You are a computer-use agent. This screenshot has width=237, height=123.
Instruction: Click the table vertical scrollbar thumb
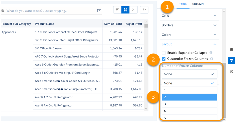pyautogui.click(x=146, y=25)
